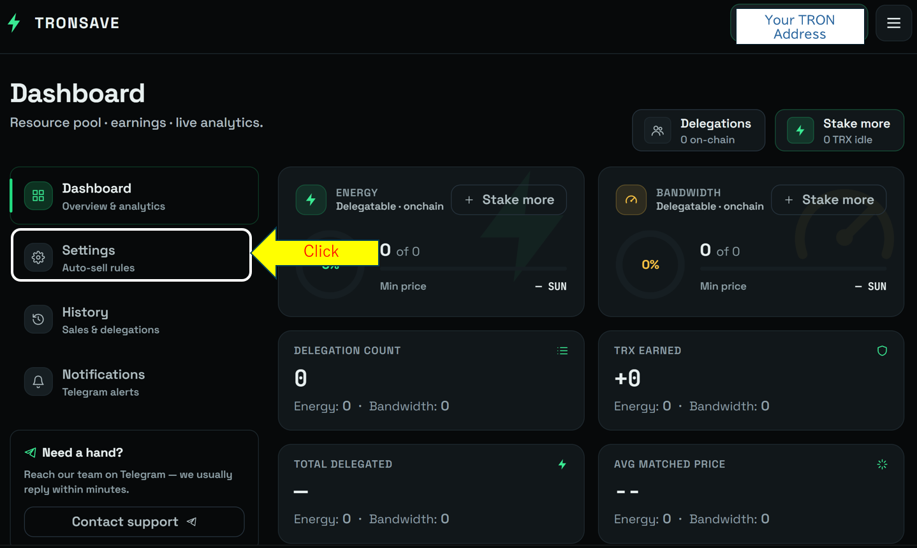The height and width of the screenshot is (548, 917).
Task: Click the Delegations people icon
Action: 657,131
